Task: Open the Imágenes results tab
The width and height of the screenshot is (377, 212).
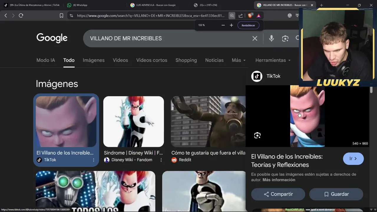Action: coord(94,60)
